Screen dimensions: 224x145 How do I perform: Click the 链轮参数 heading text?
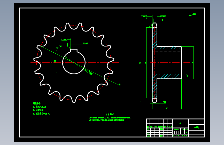37,103
